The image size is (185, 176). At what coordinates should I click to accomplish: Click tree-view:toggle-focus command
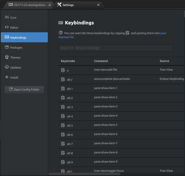109,171
